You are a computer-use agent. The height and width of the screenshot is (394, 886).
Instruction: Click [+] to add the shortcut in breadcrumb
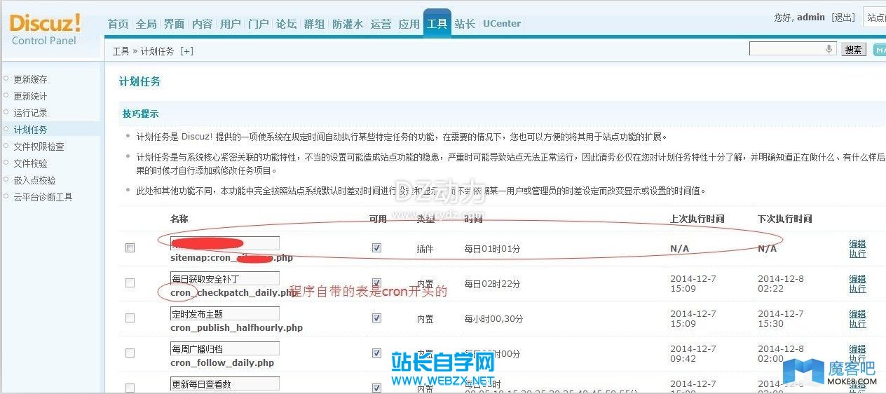tap(186, 51)
